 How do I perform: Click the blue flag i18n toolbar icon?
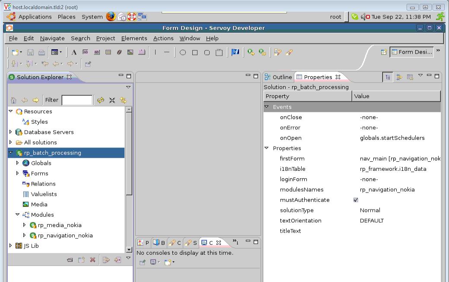coord(235,52)
